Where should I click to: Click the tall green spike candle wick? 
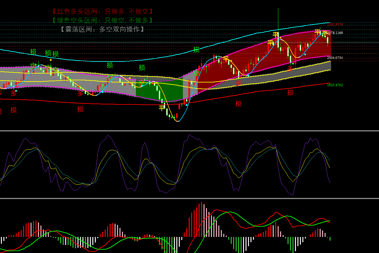point(278,19)
